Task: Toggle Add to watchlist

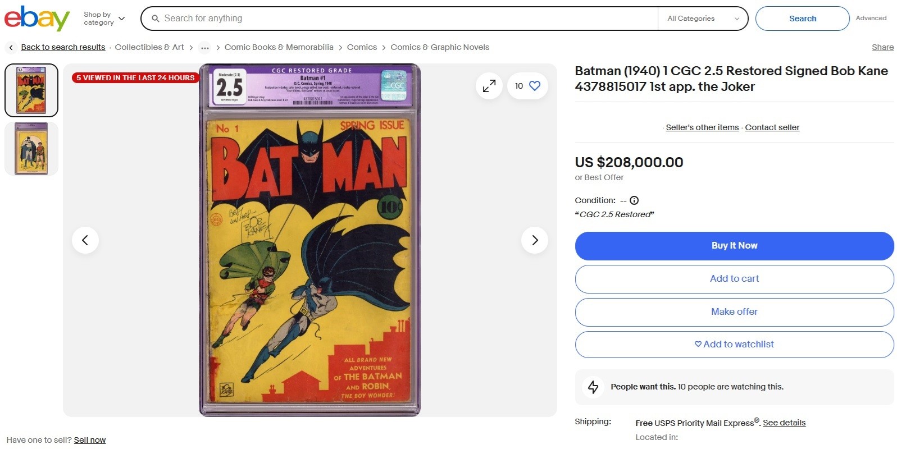Action: click(x=734, y=345)
